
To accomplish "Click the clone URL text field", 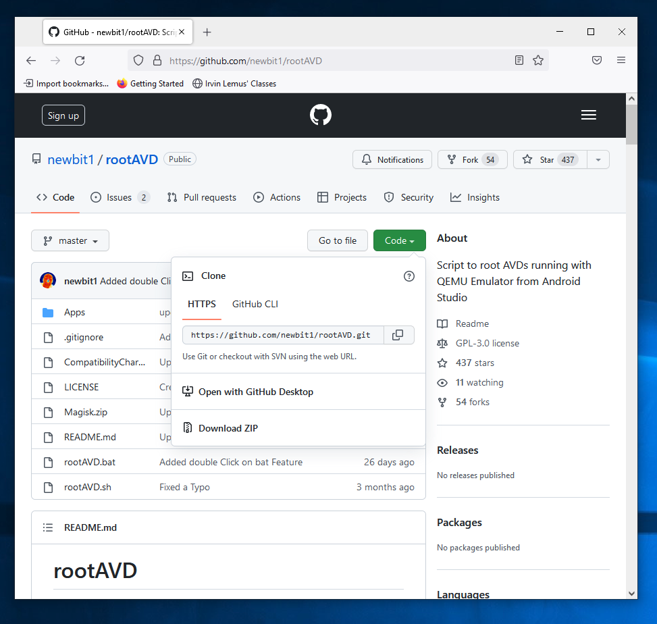I will [x=283, y=335].
